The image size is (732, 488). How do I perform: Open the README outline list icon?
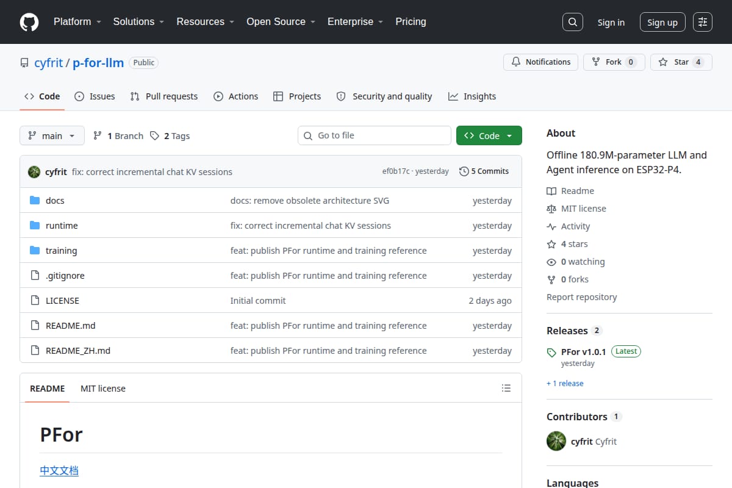pyautogui.click(x=506, y=388)
